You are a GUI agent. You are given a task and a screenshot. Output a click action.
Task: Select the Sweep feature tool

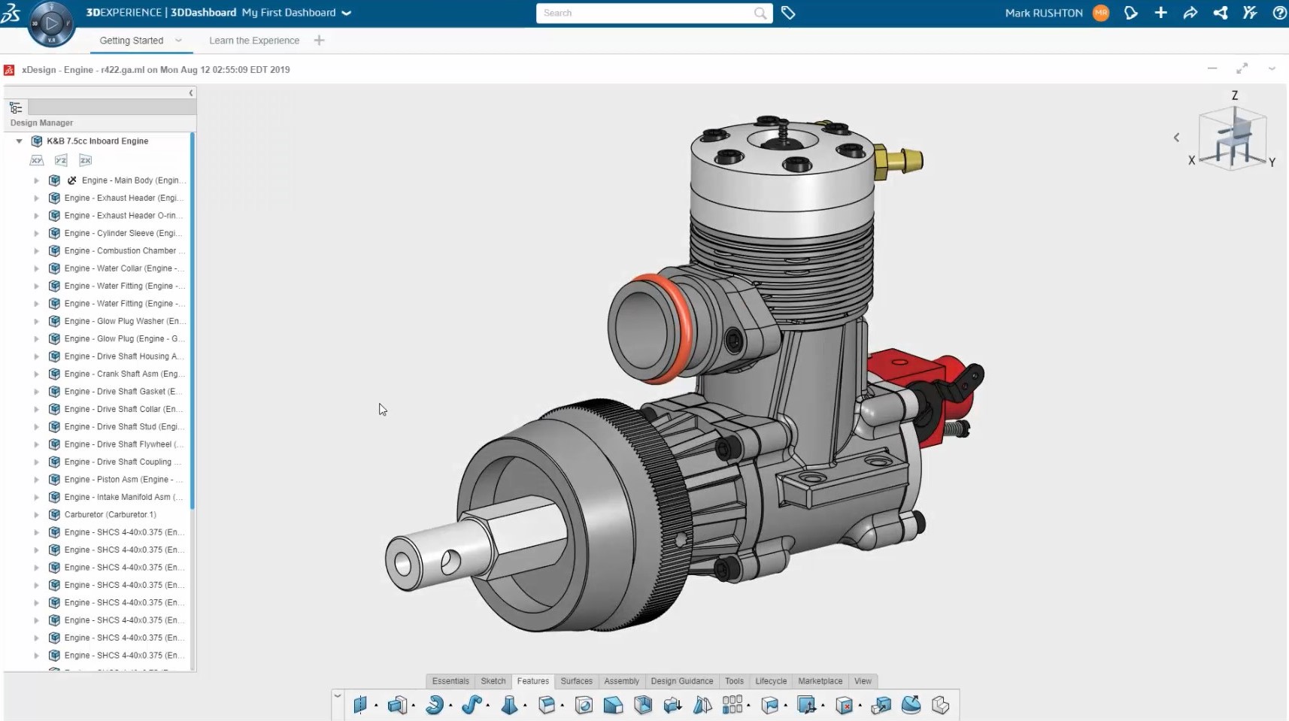point(472,705)
